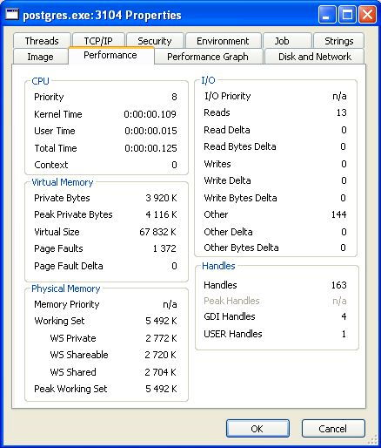Click the USER Handles label
Viewport: 381px width, 448px height.
tap(233, 334)
